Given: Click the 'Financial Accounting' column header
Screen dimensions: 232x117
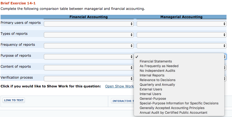Looking at the screenshot, I should [x=89, y=17].
